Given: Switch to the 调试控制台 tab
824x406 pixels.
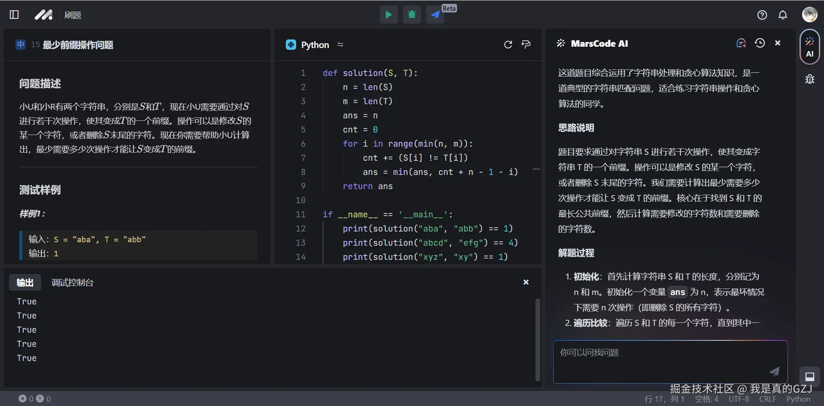Looking at the screenshot, I should tap(72, 282).
